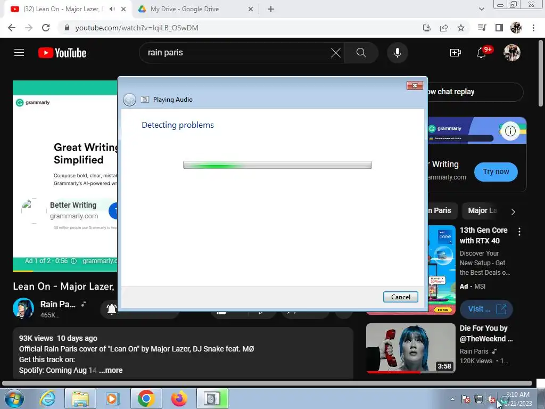
Task: Open the Grammarly ad info icon
Action: 510,131
